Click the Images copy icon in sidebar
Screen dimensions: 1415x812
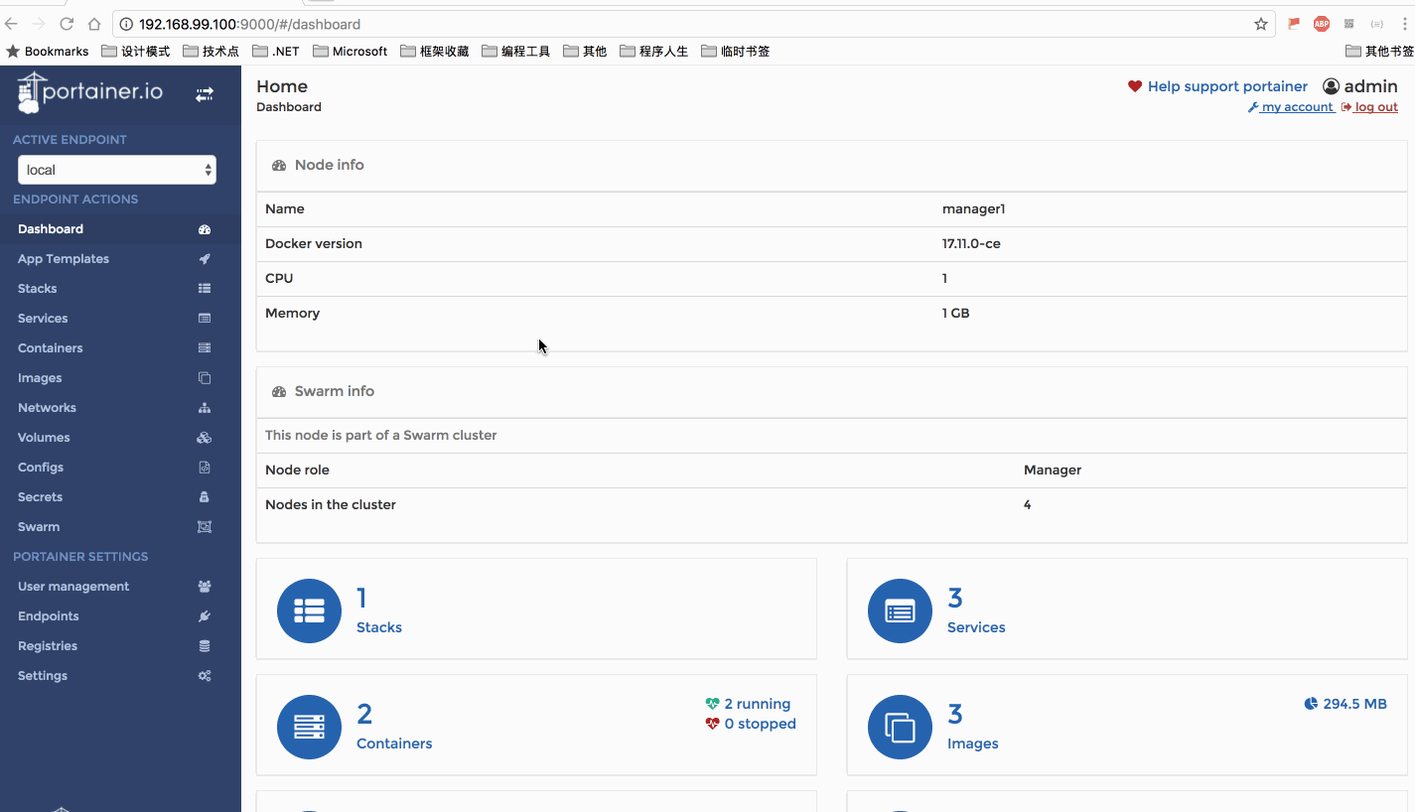pyautogui.click(x=205, y=378)
